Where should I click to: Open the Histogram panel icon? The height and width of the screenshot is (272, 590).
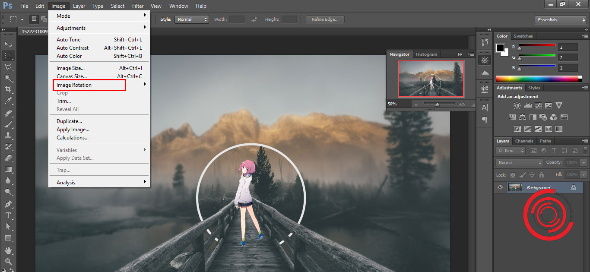pos(485,72)
